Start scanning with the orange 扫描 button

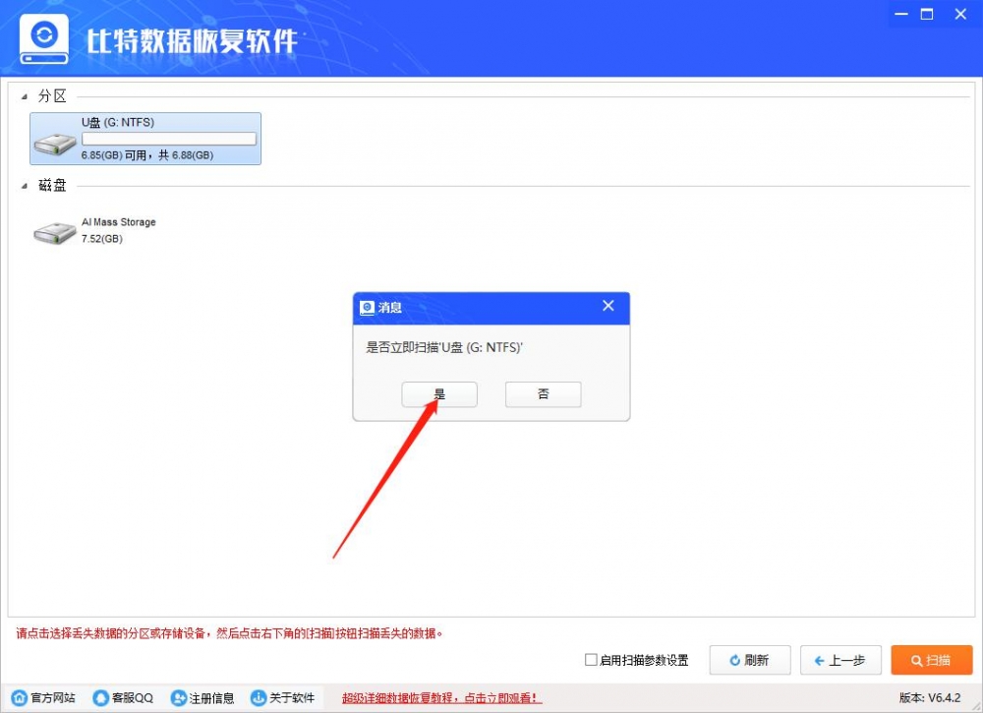click(x=931, y=660)
